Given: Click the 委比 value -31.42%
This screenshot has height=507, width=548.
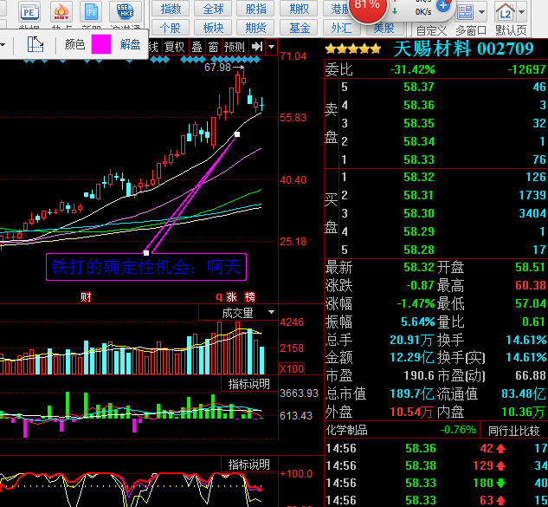Looking at the screenshot, I should click(412, 69).
